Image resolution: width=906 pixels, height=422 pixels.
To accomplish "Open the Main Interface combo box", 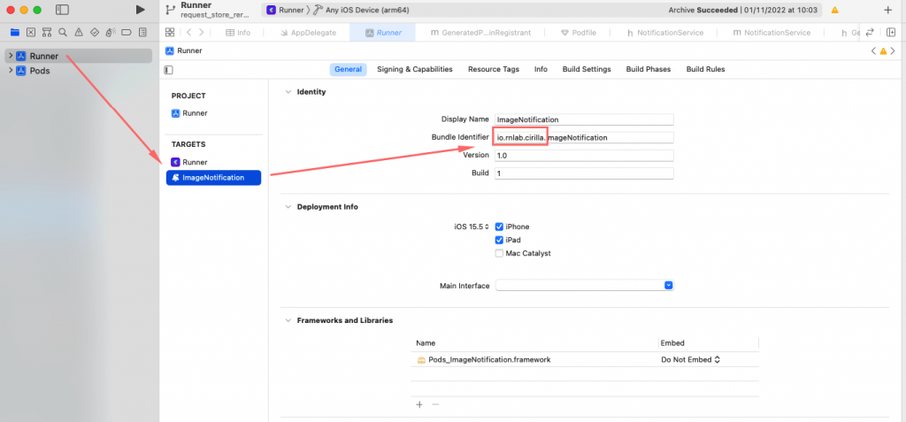I will (585, 286).
